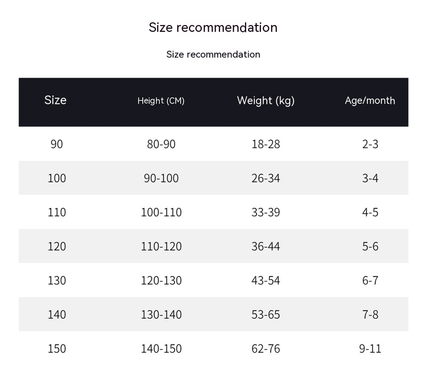Click the weight 53-65 cell
Screen dimensions: 426x383
[x=266, y=314]
